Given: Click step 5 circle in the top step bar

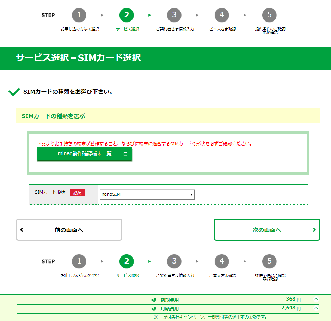Looking at the screenshot, I should pyautogui.click(x=269, y=15).
